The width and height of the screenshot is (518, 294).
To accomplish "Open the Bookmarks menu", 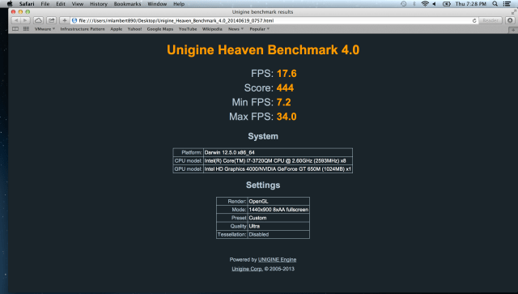I will point(127,4).
